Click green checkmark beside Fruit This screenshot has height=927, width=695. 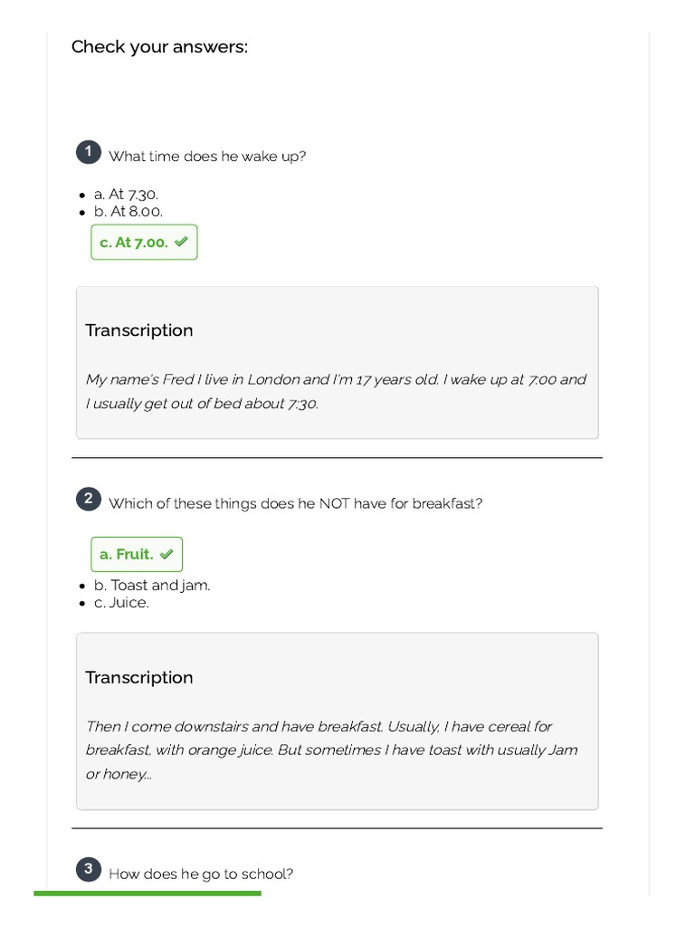(x=167, y=554)
